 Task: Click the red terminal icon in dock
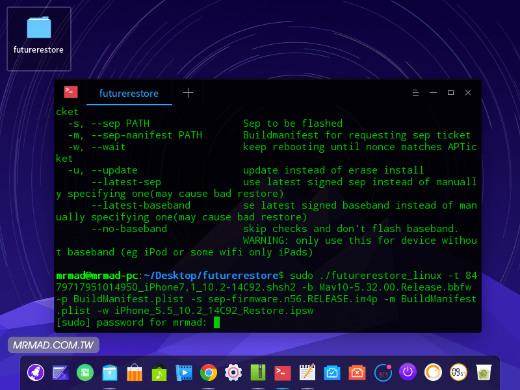(283, 372)
